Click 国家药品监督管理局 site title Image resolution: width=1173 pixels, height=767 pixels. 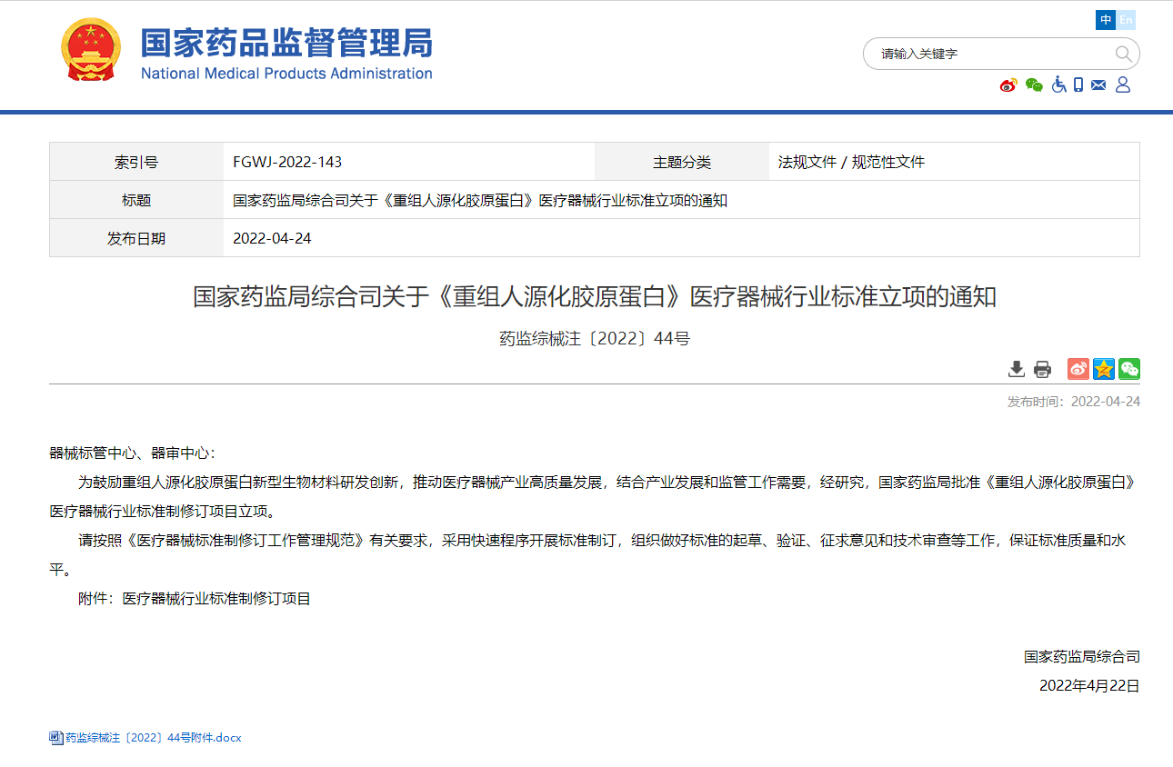coord(286,44)
